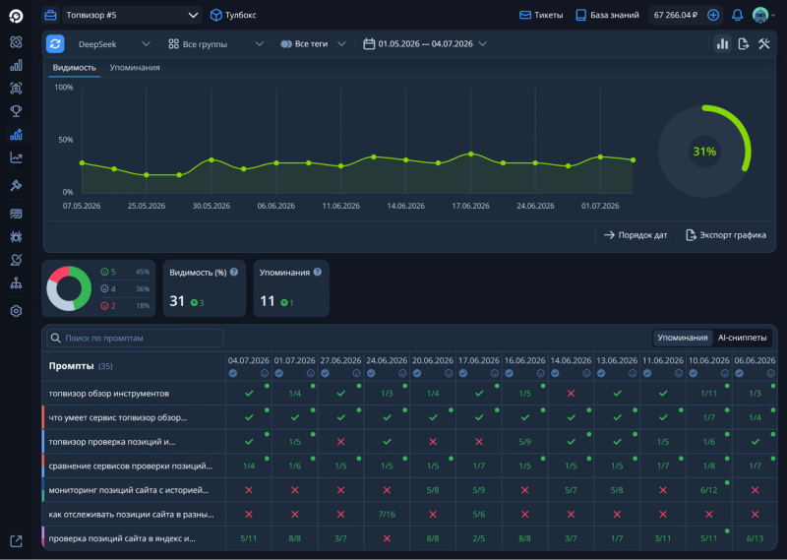Open project selector Топвизор #5
This screenshot has width=787, height=560.
132,15
